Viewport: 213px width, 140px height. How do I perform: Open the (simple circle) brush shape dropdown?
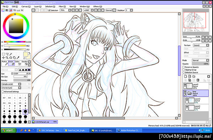pyautogui.click(x=20, y=84)
